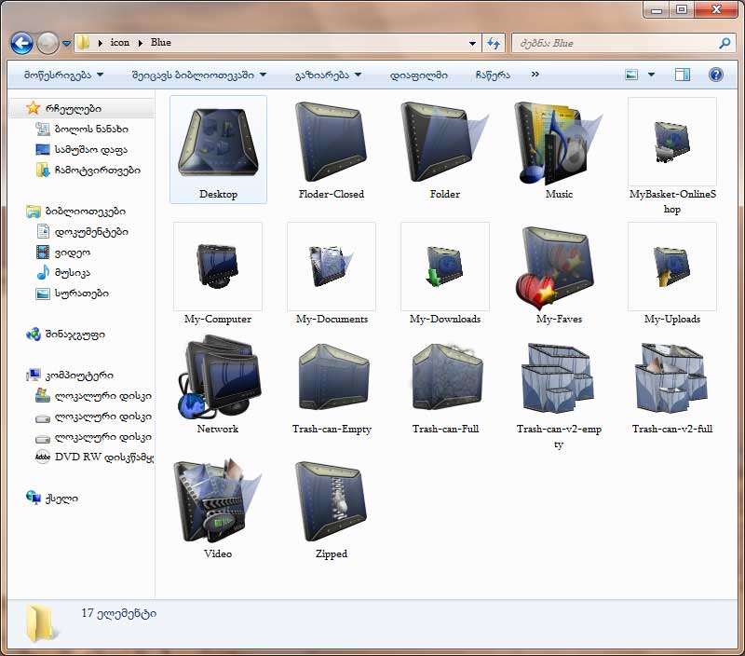Click the magnifier search icon
745x656 pixels.
point(725,43)
